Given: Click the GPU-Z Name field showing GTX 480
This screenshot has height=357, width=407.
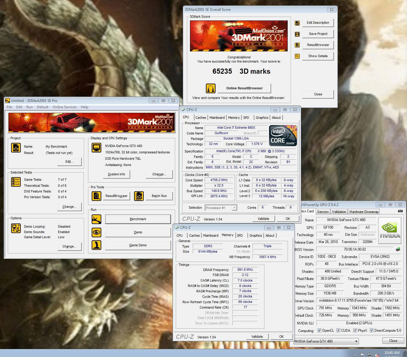Looking at the screenshot, I should 346,220.
